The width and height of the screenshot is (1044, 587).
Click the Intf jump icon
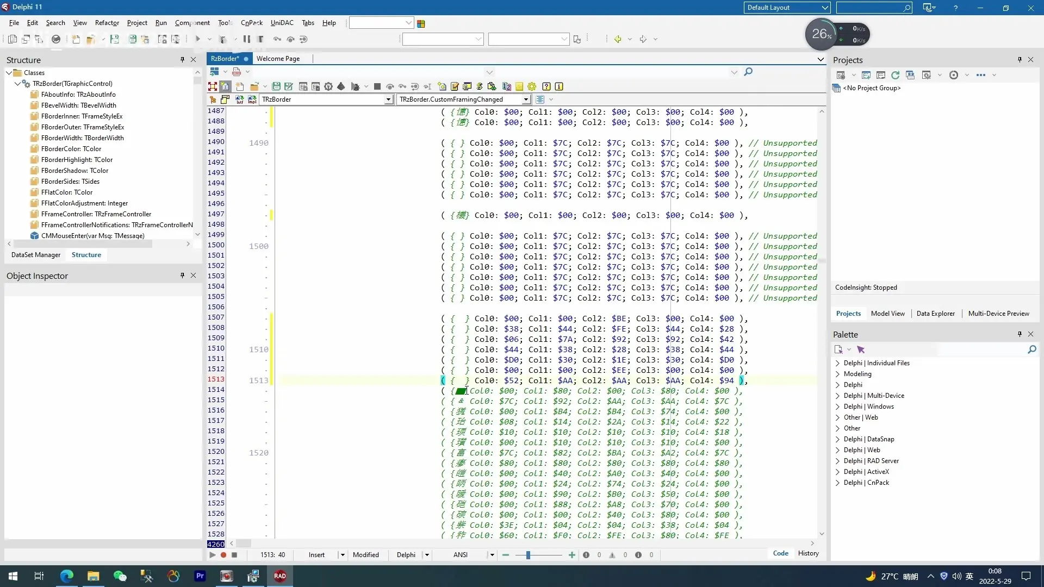pos(239,99)
